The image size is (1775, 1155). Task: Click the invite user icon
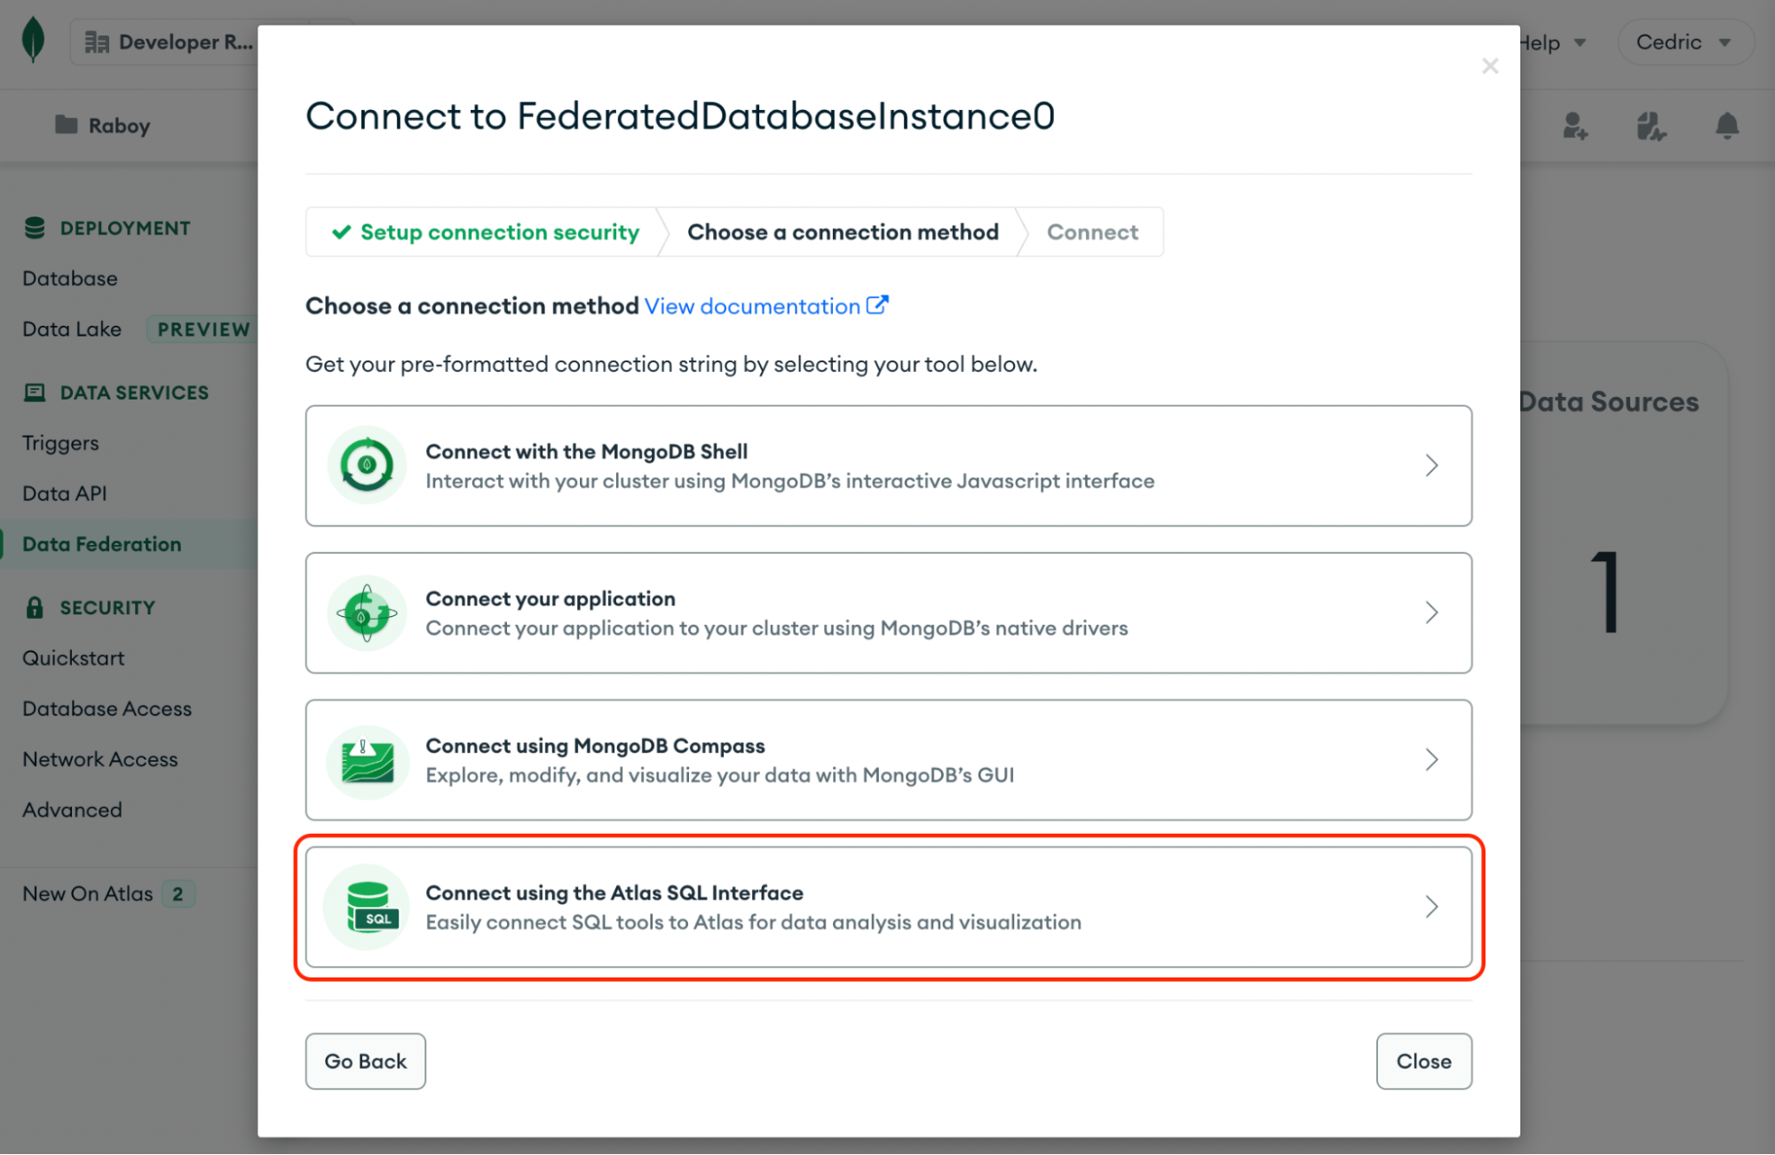tap(1575, 125)
